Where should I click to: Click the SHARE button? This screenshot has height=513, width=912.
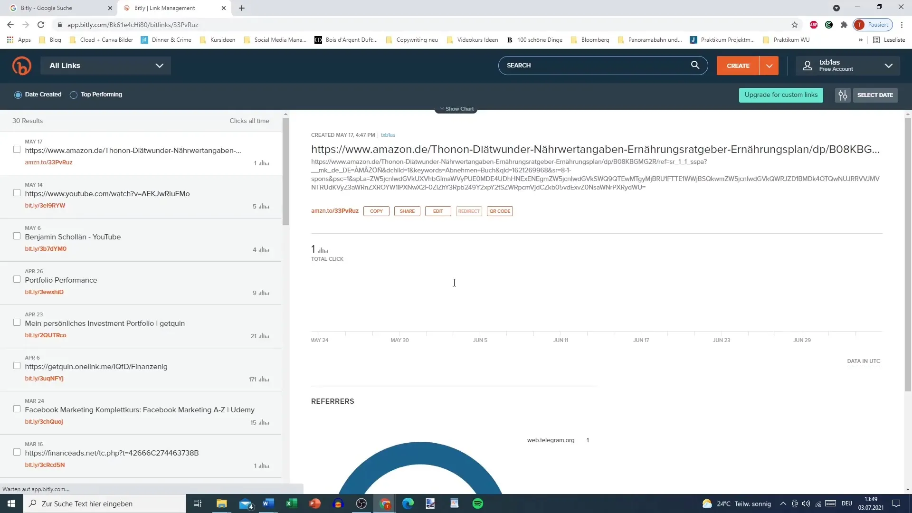click(x=407, y=211)
